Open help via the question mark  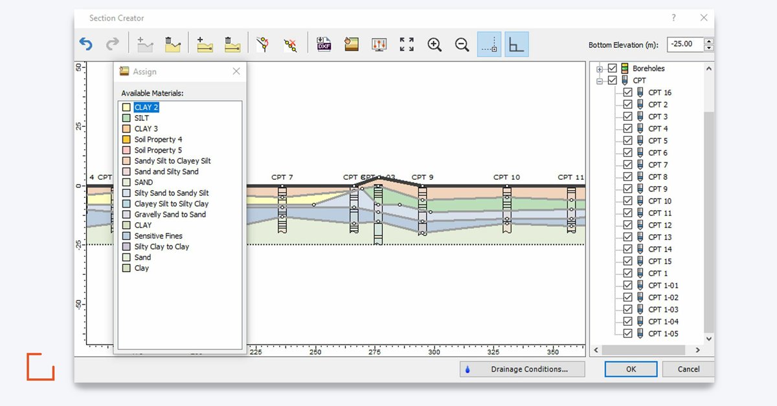[x=673, y=18]
